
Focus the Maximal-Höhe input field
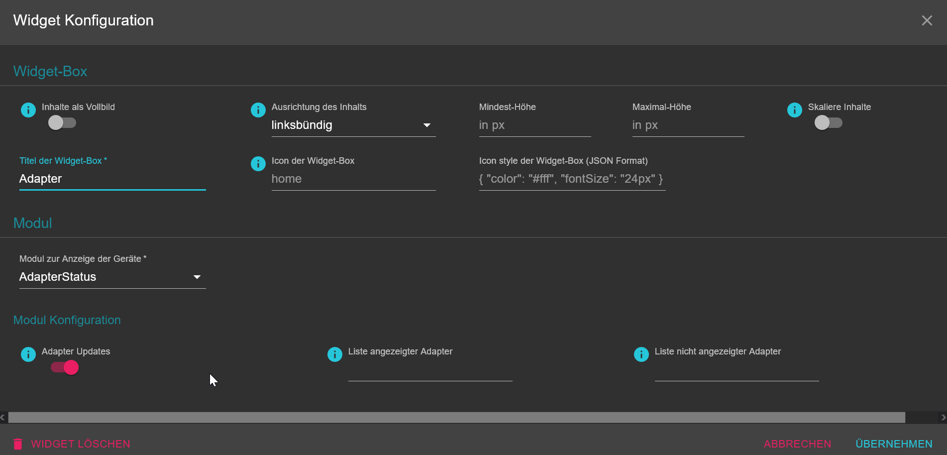point(688,125)
